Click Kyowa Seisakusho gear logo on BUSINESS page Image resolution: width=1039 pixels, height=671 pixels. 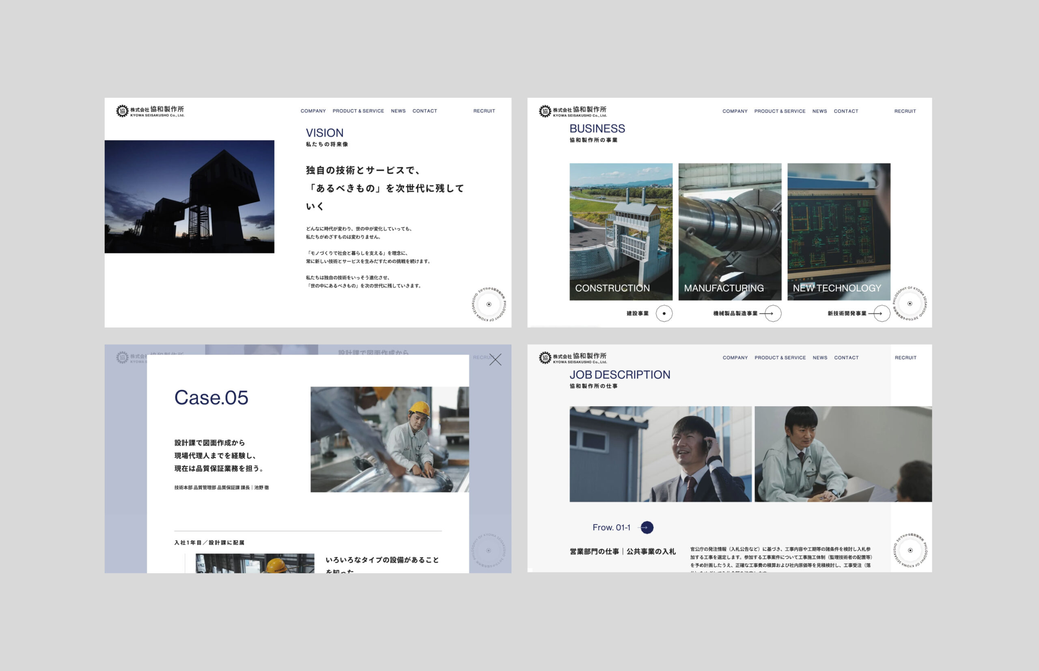[x=545, y=111]
